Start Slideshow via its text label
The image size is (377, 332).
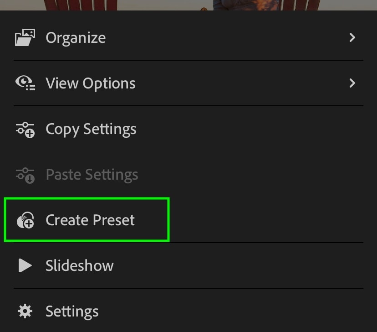pyautogui.click(x=79, y=265)
